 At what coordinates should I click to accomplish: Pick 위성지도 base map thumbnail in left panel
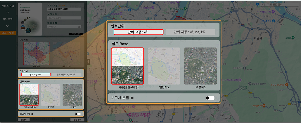pos(72,95)
